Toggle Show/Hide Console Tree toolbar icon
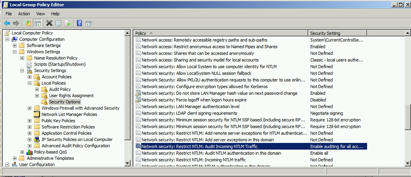Image resolution: width=411 pixels, height=177 pixels. click(x=37, y=23)
